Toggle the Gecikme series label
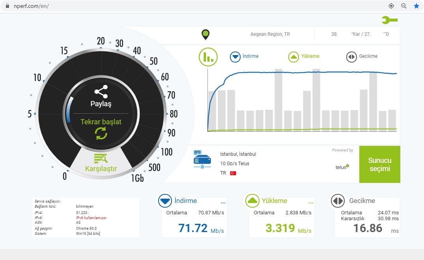The image size is (424, 260). (x=368, y=56)
